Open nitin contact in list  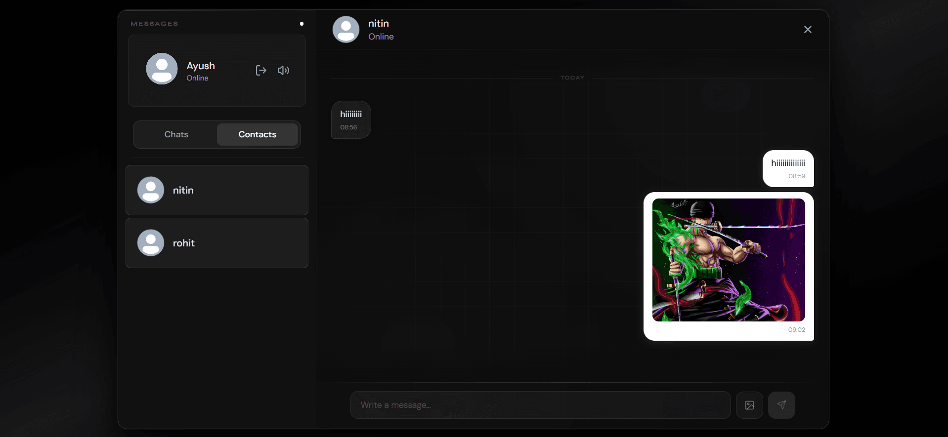pyautogui.click(x=217, y=190)
